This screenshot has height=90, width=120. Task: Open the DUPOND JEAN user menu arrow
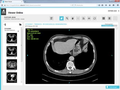(118, 11)
